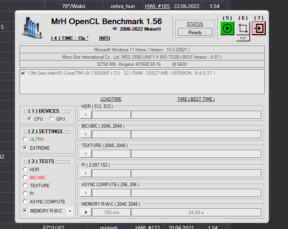Click the Ready status box
Image resolution: width=288 pixels, height=229 pixels.
click(x=195, y=32)
